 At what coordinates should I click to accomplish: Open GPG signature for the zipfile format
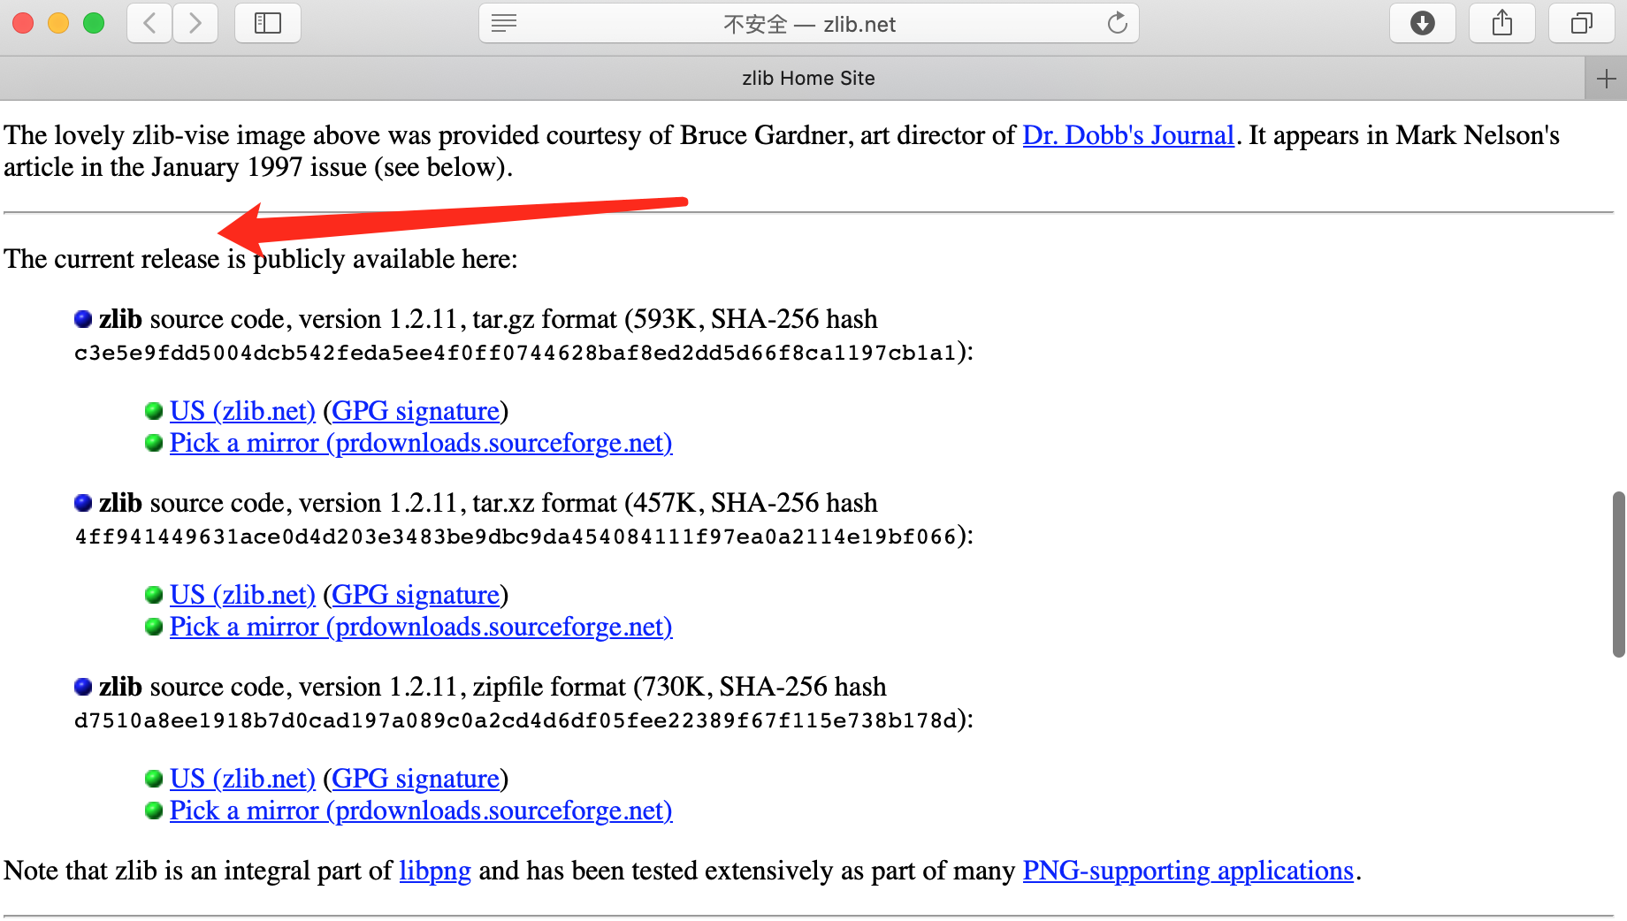pos(416,779)
